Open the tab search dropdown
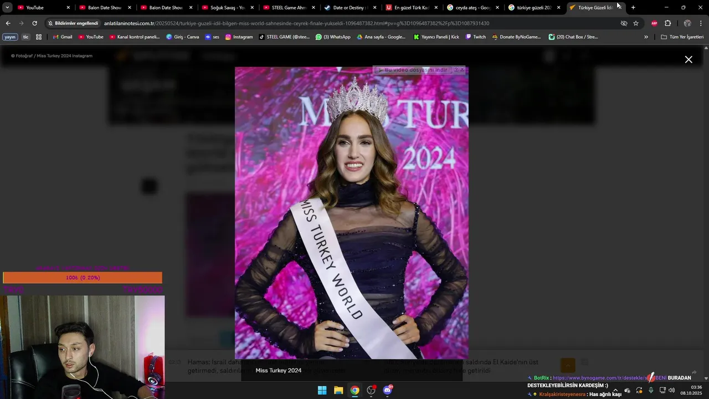Viewport: 709px width, 399px height. coord(7,7)
